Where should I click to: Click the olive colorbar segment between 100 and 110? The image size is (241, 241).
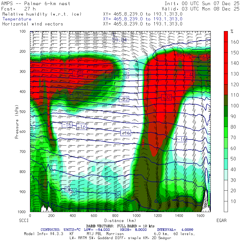(x=226, y=100)
